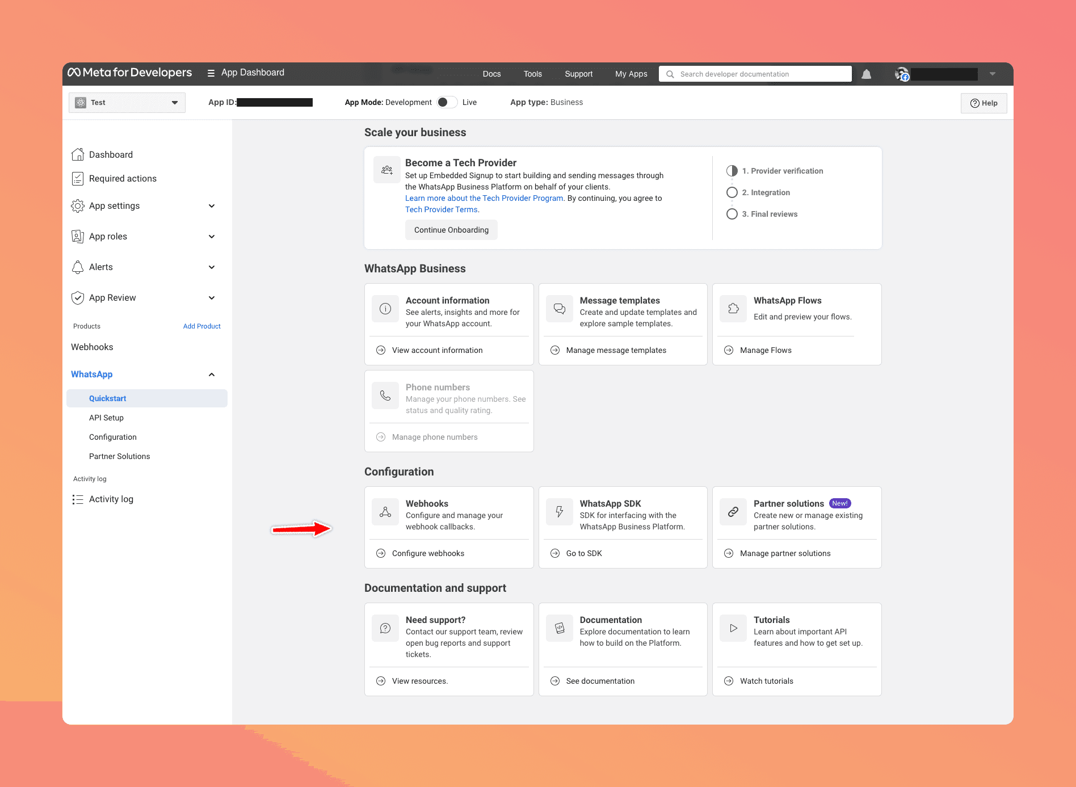Open the Support menu
Screen dimensions: 1076x787
coord(578,74)
